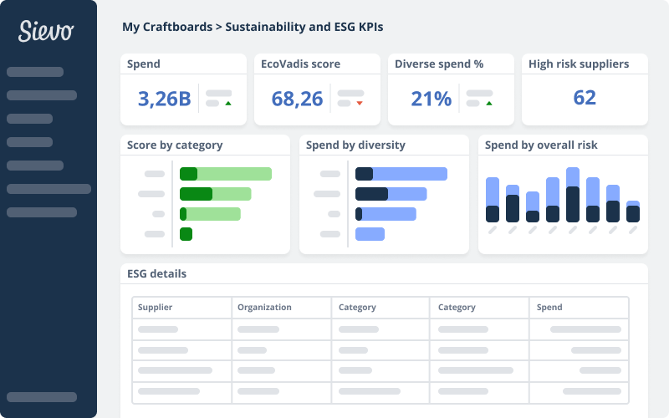
Task: Select the first sidebar menu item
Action: pos(35,72)
